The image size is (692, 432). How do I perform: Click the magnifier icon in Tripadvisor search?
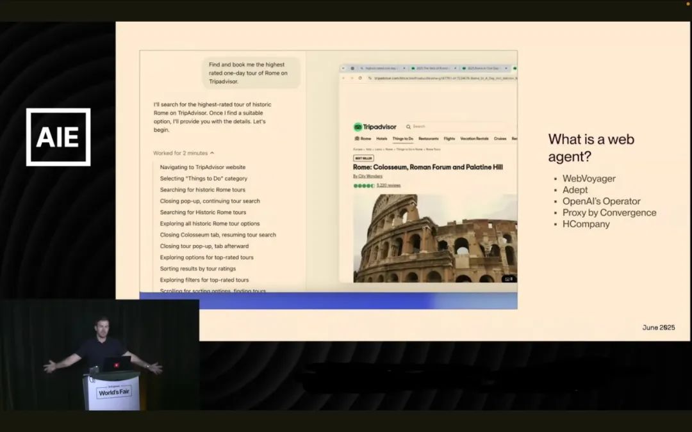[x=409, y=127]
